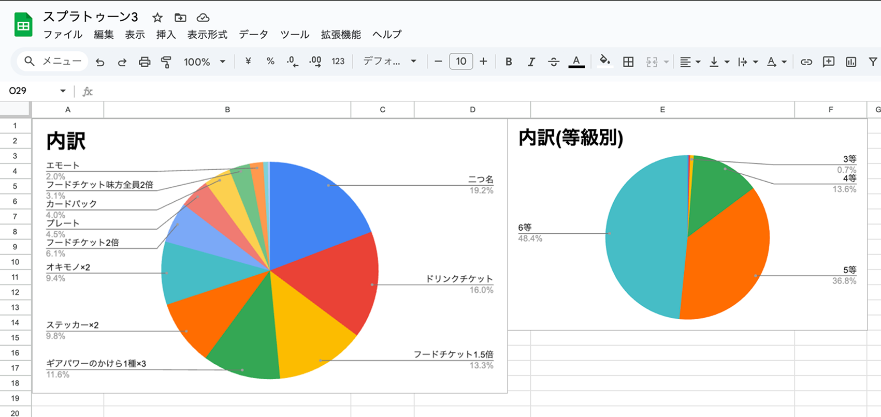Screen dimensions: 881x417
Task: Open the vertical align dropdown
Action: point(719,62)
